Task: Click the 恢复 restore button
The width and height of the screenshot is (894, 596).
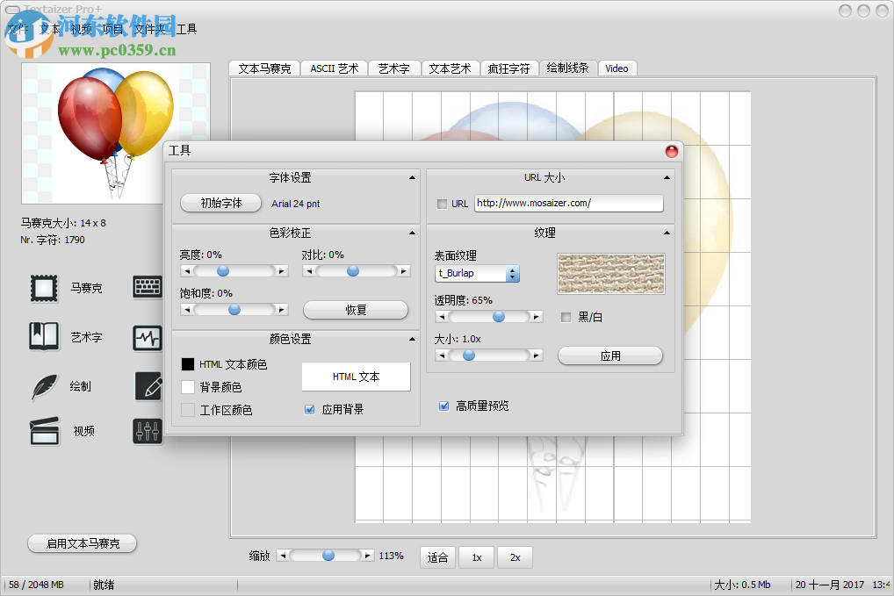Action: [356, 309]
